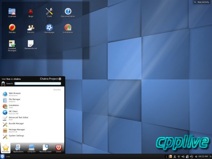This screenshot has height=159, width=212.
Task: Open the Homepage desktop icon
Action: click(x=49, y=28)
